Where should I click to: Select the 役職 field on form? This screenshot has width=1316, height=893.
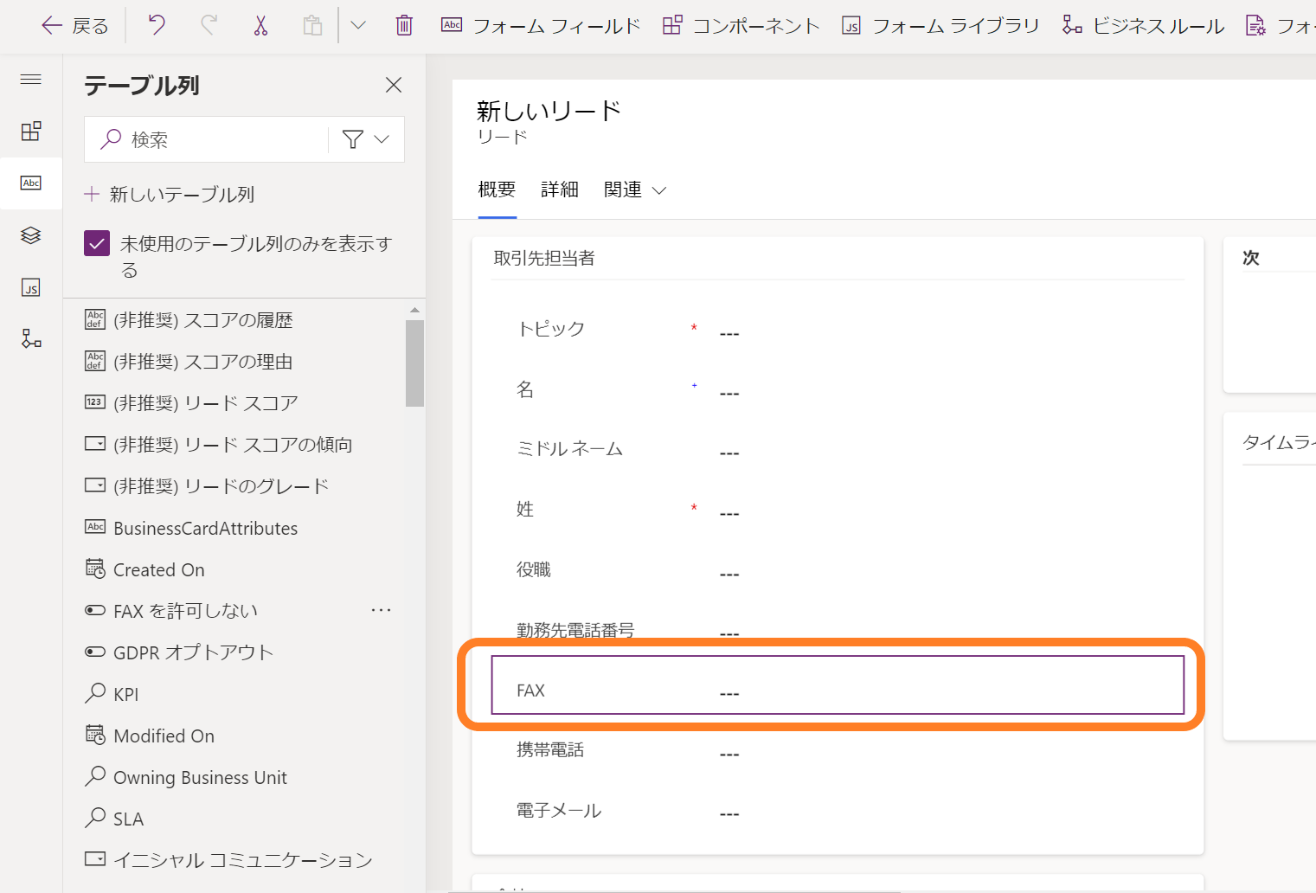point(838,571)
